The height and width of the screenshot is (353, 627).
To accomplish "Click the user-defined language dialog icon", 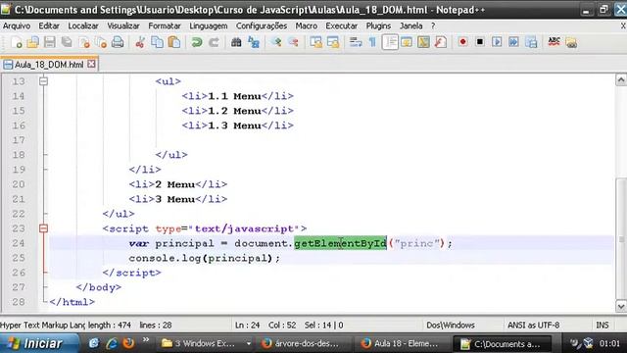I will [x=407, y=42].
